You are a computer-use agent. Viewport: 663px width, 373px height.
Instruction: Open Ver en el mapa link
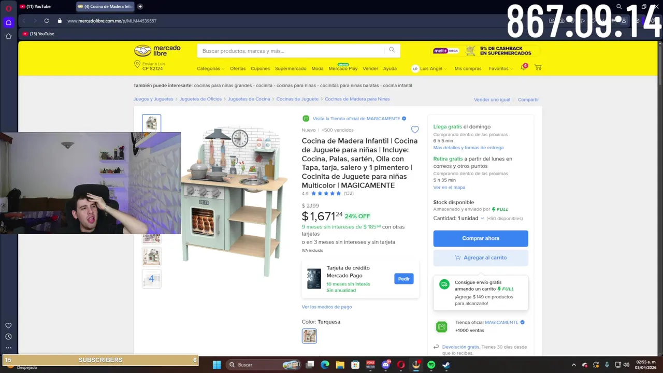[449, 187]
